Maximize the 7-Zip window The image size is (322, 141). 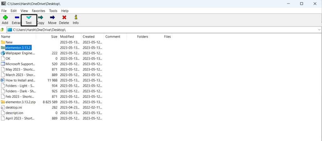point(302,4)
